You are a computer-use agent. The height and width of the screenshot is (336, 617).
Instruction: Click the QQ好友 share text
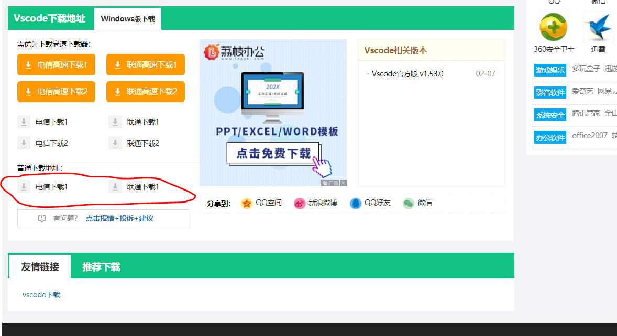(377, 203)
